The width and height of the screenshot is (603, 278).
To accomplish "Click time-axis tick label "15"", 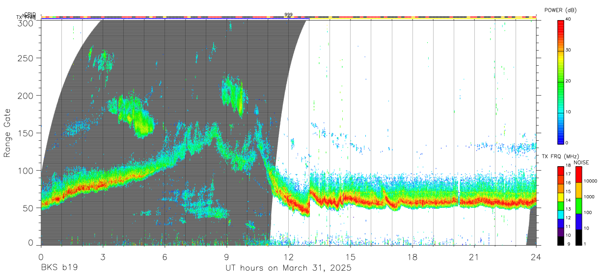I will pyautogui.click(x=351, y=257).
